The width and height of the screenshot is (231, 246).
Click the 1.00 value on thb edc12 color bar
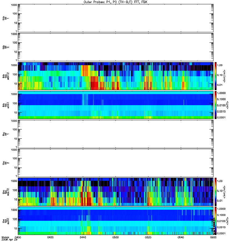[220, 65]
